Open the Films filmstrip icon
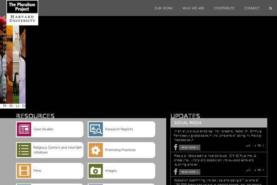The height and width of the screenshot is (185, 277). coord(24,171)
